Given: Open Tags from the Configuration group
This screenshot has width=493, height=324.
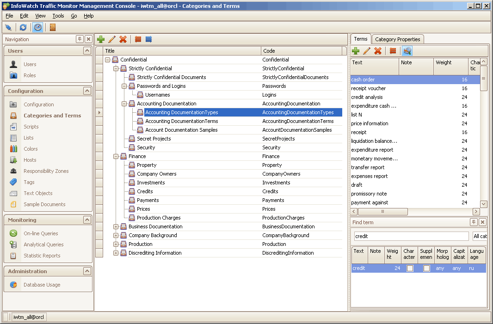Looking at the screenshot, I should pyautogui.click(x=29, y=182).
